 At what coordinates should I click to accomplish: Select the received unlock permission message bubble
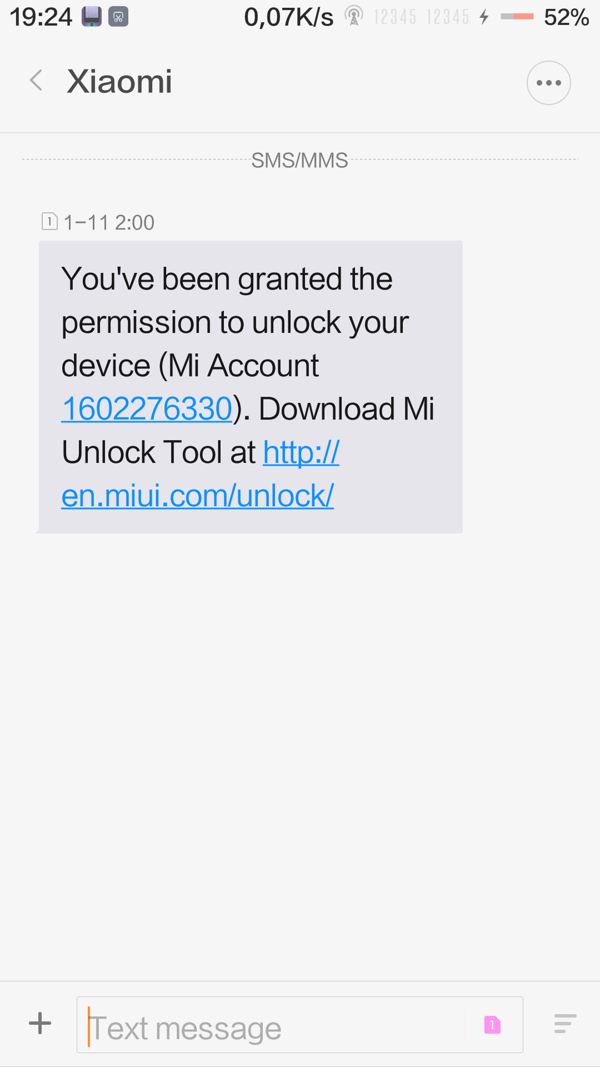pyautogui.click(x=251, y=387)
